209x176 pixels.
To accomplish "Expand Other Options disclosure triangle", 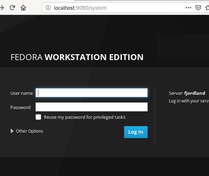I will [x=12, y=131].
